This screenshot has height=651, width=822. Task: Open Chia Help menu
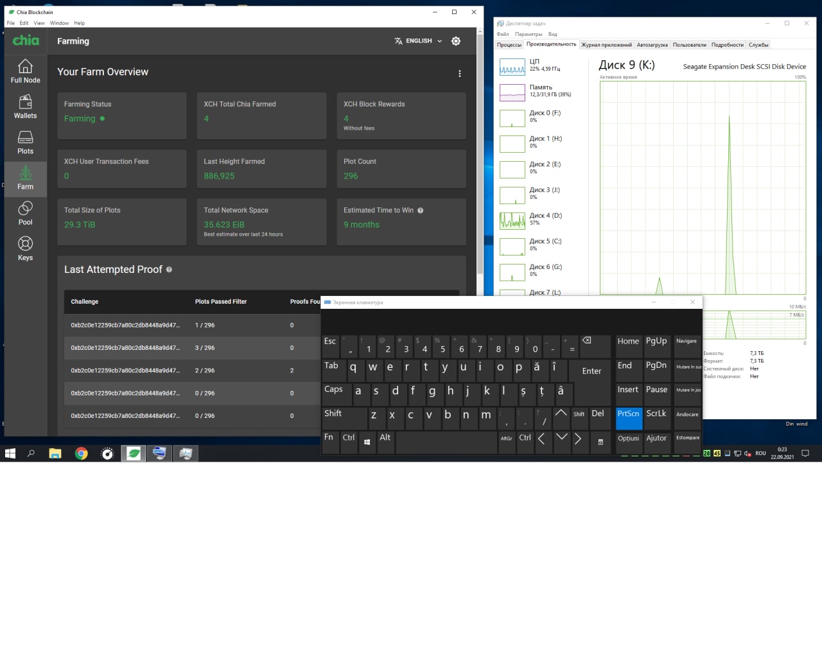[80, 23]
